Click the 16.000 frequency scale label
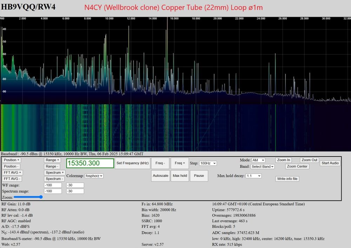351x248 pixels. point(174,19)
